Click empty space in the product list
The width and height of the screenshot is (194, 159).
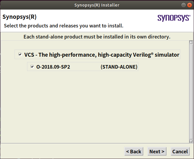click(x=95, y=107)
